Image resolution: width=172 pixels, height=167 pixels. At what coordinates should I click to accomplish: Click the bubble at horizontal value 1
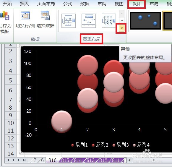pos(62,121)
